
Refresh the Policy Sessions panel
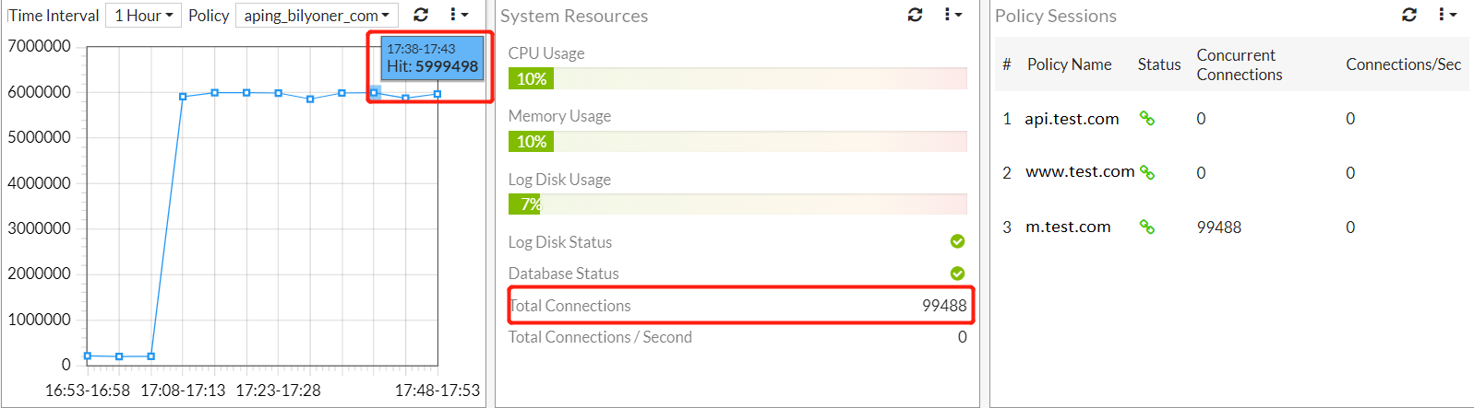coord(1409,15)
